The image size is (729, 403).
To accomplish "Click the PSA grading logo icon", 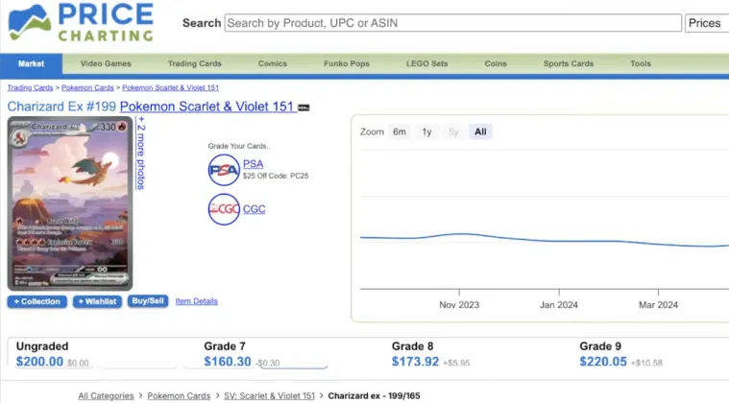I will (x=224, y=170).
